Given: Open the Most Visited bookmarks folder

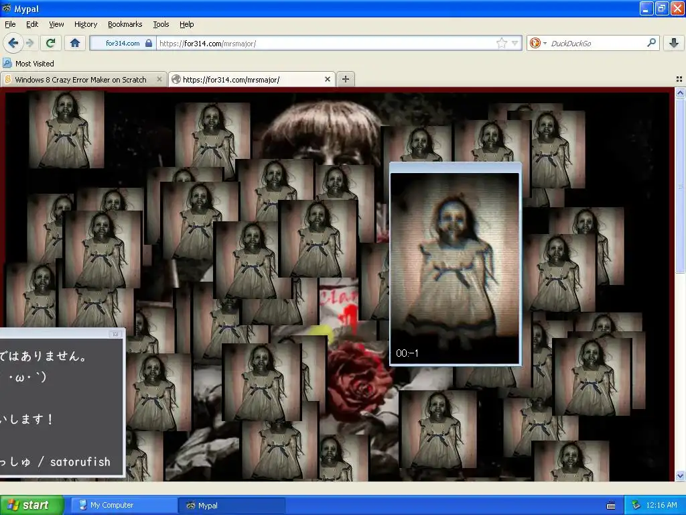Looking at the screenshot, I should pos(29,64).
